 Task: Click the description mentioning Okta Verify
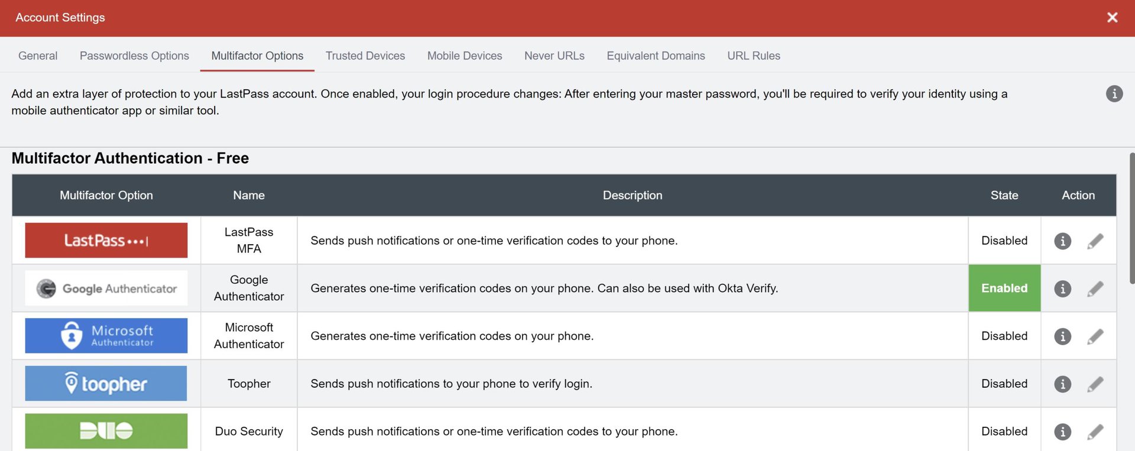pos(544,288)
